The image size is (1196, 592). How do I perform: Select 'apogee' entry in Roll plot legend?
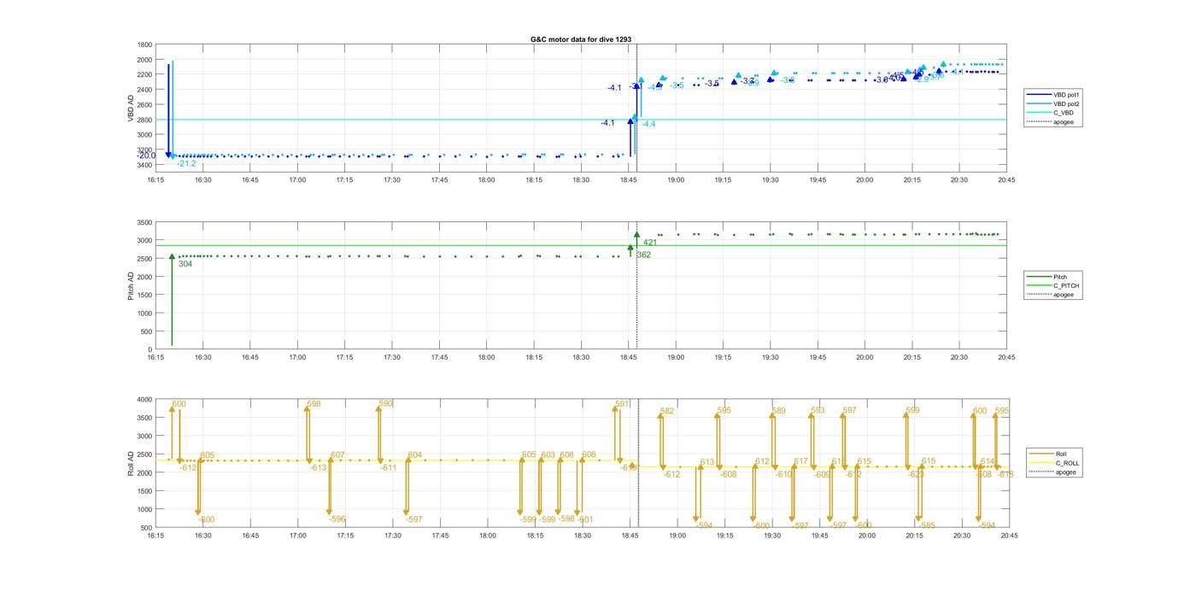pos(1053,472)
